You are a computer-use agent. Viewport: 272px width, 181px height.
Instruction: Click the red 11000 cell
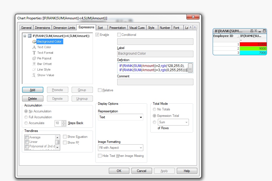253,44
